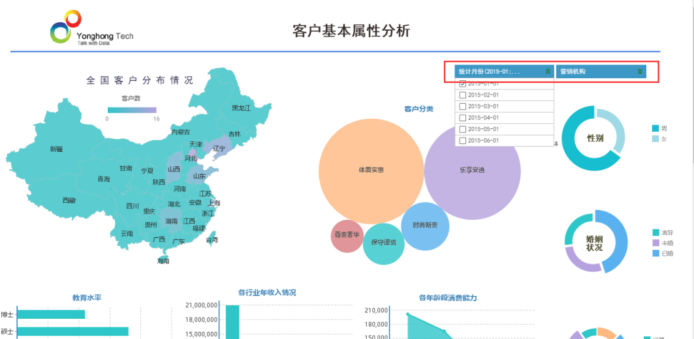Click the 硕士 bar in 教育水平 chart

(72, 331)
